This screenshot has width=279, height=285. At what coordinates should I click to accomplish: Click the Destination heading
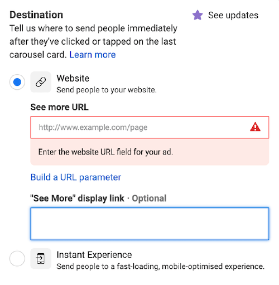pyautogui.click(x=36, y=15)
